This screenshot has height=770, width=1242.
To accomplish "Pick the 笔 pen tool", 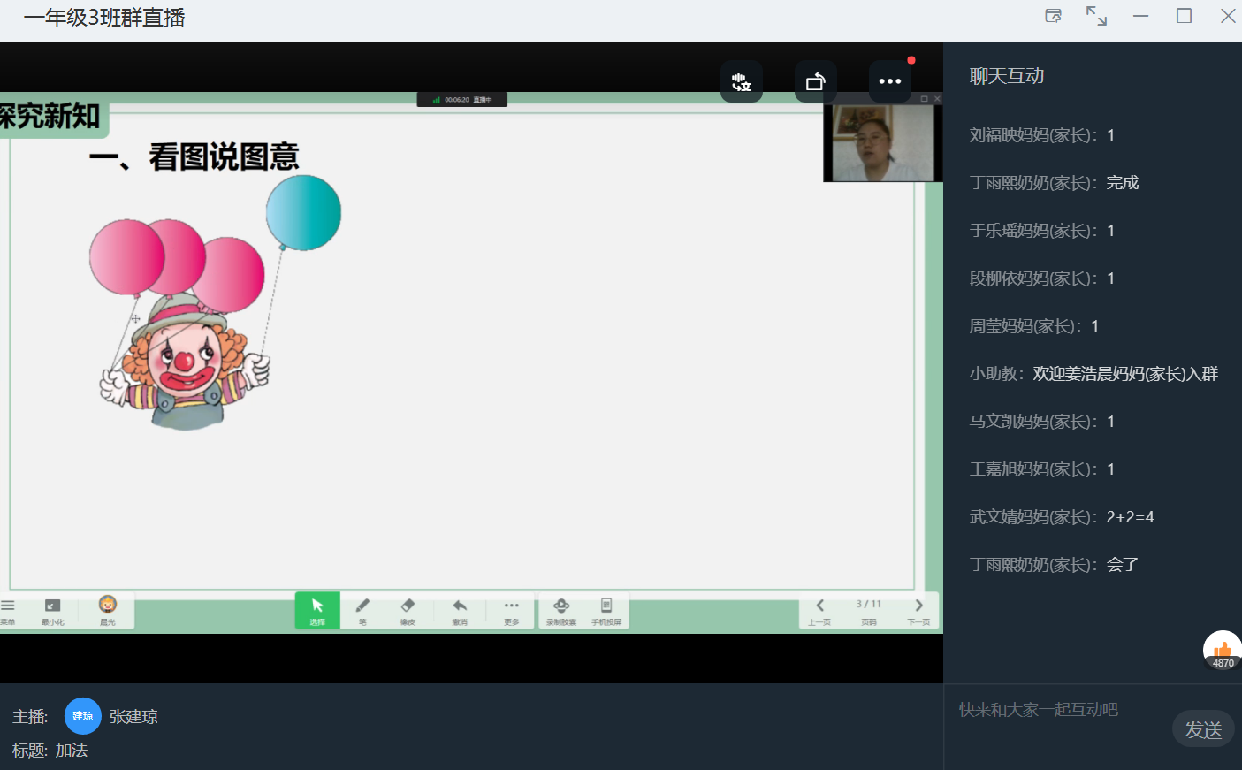I will 362,610.
